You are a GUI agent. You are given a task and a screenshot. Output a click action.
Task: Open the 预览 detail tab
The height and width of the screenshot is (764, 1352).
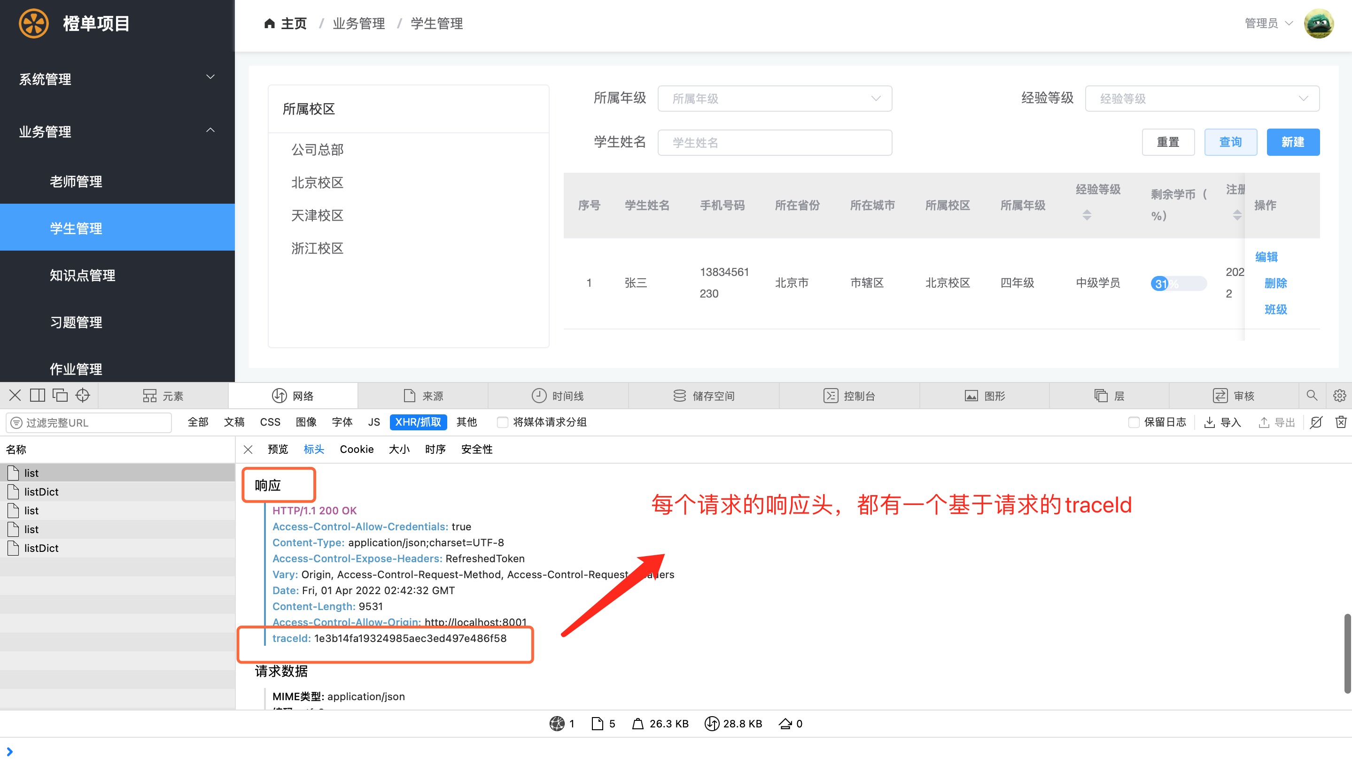[x=277, y=449]
